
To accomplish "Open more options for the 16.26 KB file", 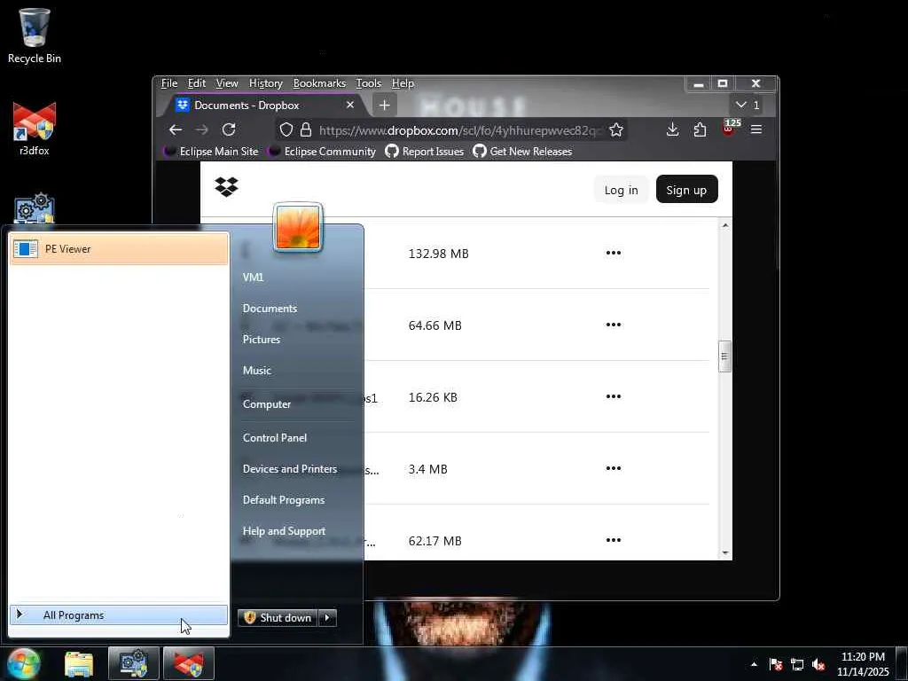I will tap(614, 396).
